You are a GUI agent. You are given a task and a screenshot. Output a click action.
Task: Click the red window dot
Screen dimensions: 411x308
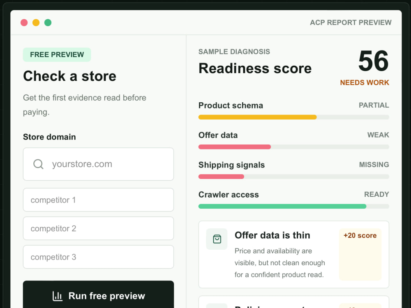coord(24,23)
